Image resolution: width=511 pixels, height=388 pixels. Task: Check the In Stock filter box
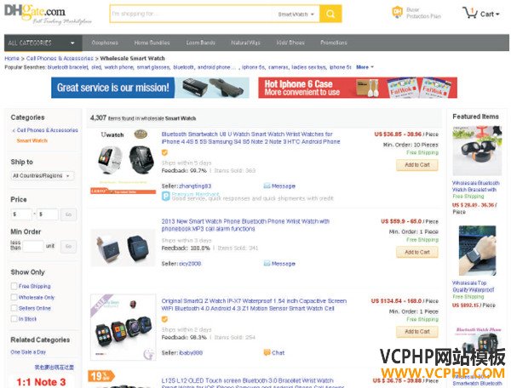click(14, 319)
